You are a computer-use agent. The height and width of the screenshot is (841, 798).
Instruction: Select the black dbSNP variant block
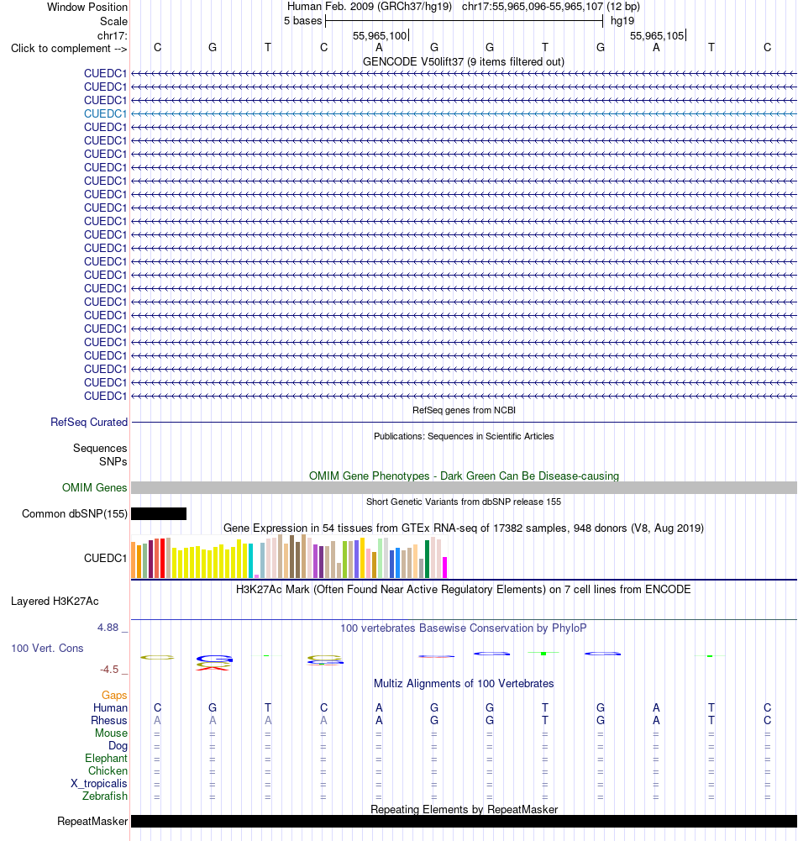159,514
